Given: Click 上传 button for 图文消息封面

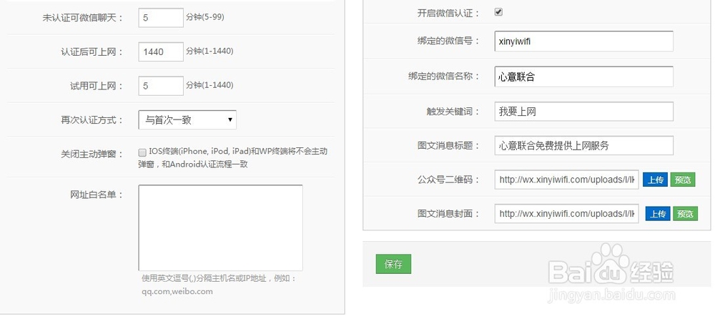Looking at the screenshot, I should point(658,213).
